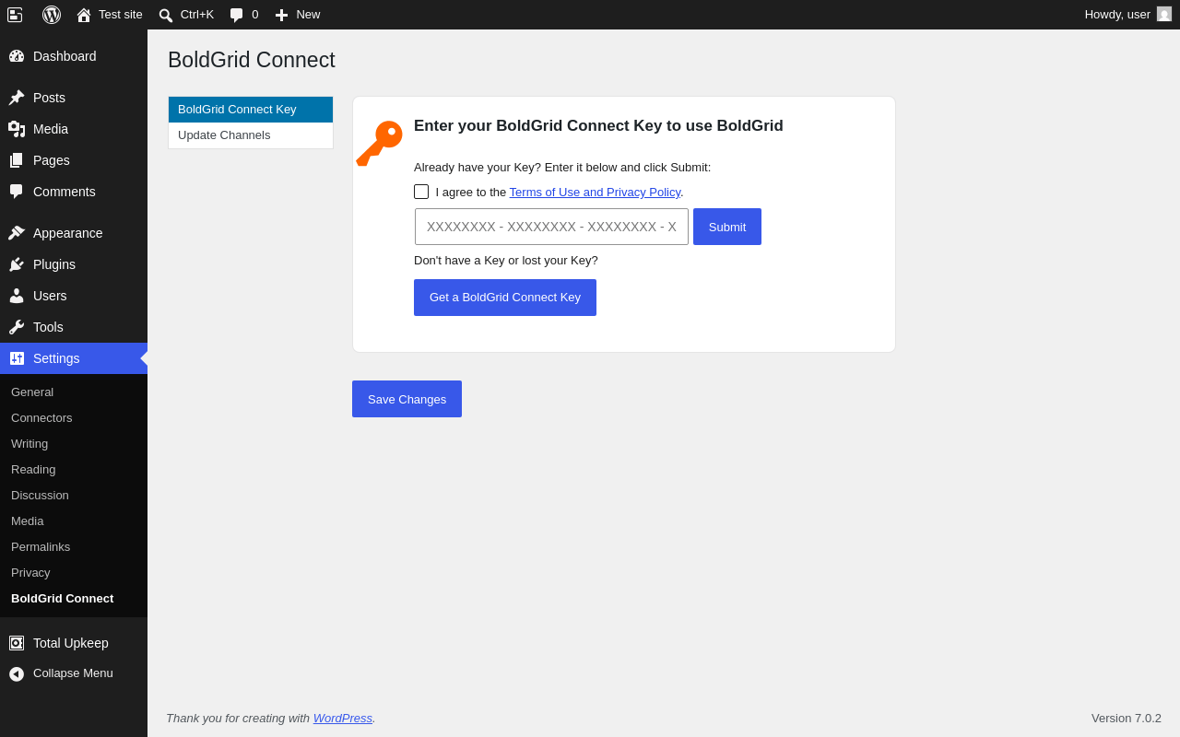Switch to the Update Channels tab
The height and width of the screenshot is (737, 1180).
(x=251, y=135)
